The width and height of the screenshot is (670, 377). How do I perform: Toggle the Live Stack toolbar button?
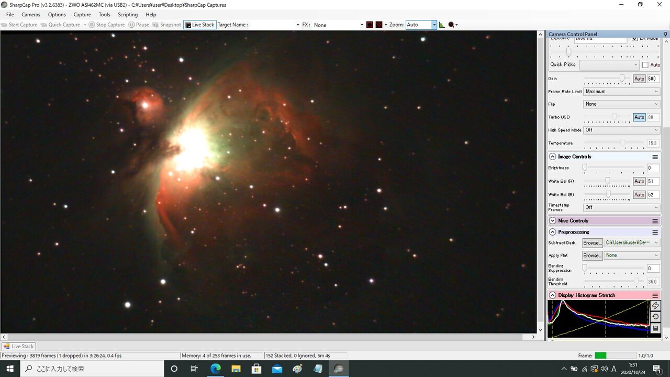[x=199, y=25]
